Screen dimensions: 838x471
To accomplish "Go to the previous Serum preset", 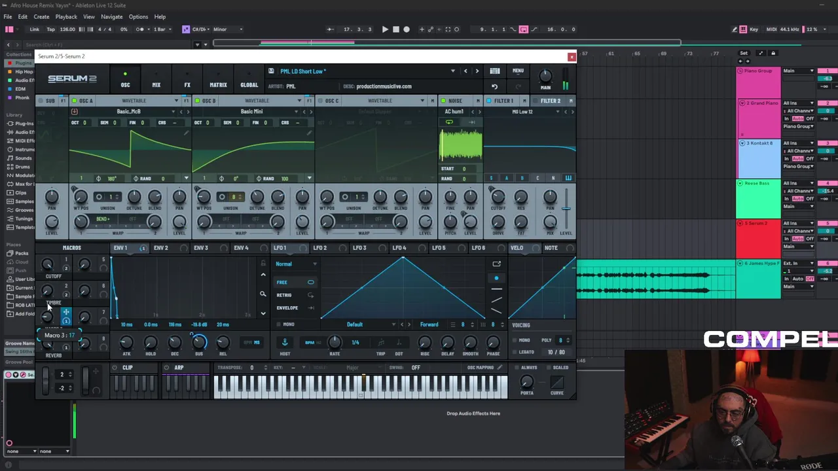I will [465, 71].
